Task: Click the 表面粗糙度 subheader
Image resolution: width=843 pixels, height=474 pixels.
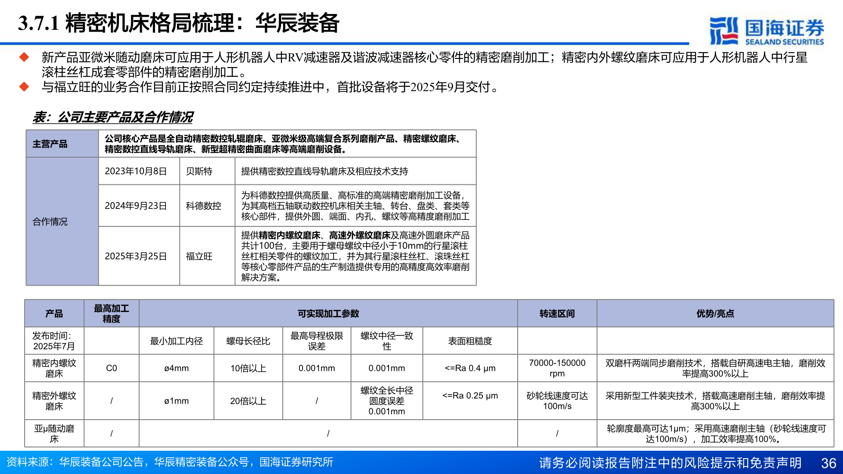Action: 470,341
